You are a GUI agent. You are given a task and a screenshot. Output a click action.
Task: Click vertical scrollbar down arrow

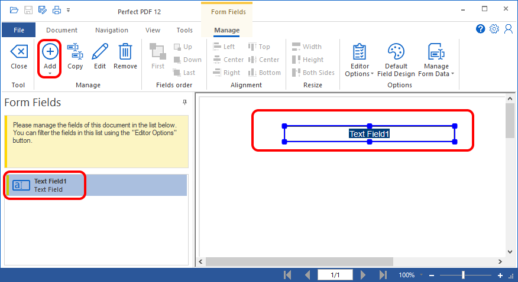pyautogui.click(x=510, y=252)
